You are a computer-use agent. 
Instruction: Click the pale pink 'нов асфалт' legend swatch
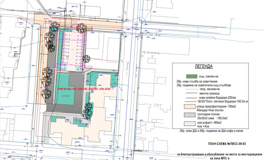(189, 123)
